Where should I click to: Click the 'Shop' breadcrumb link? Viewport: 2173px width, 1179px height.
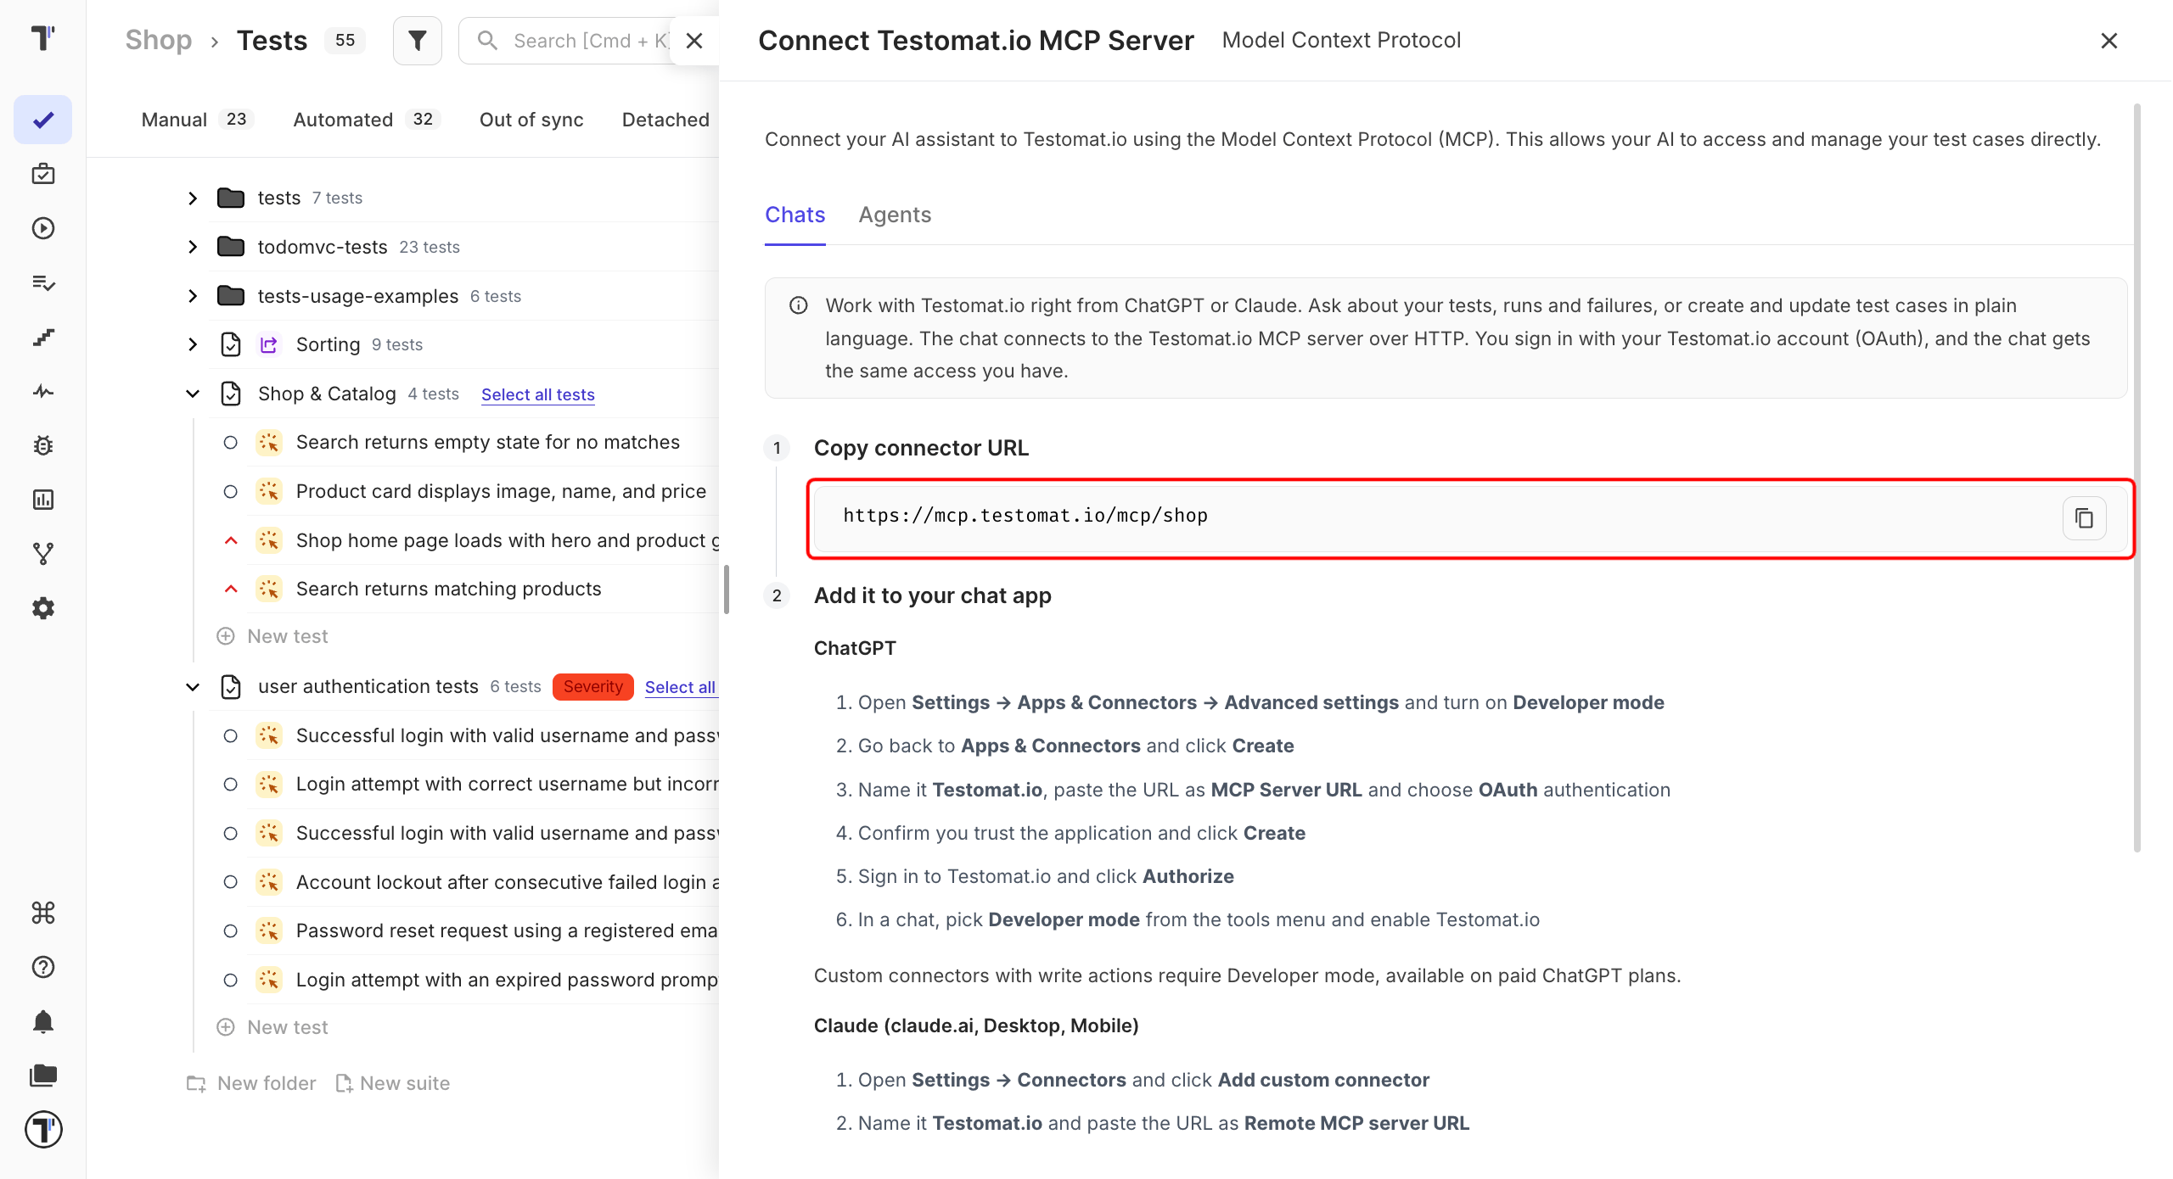[159, 40]
